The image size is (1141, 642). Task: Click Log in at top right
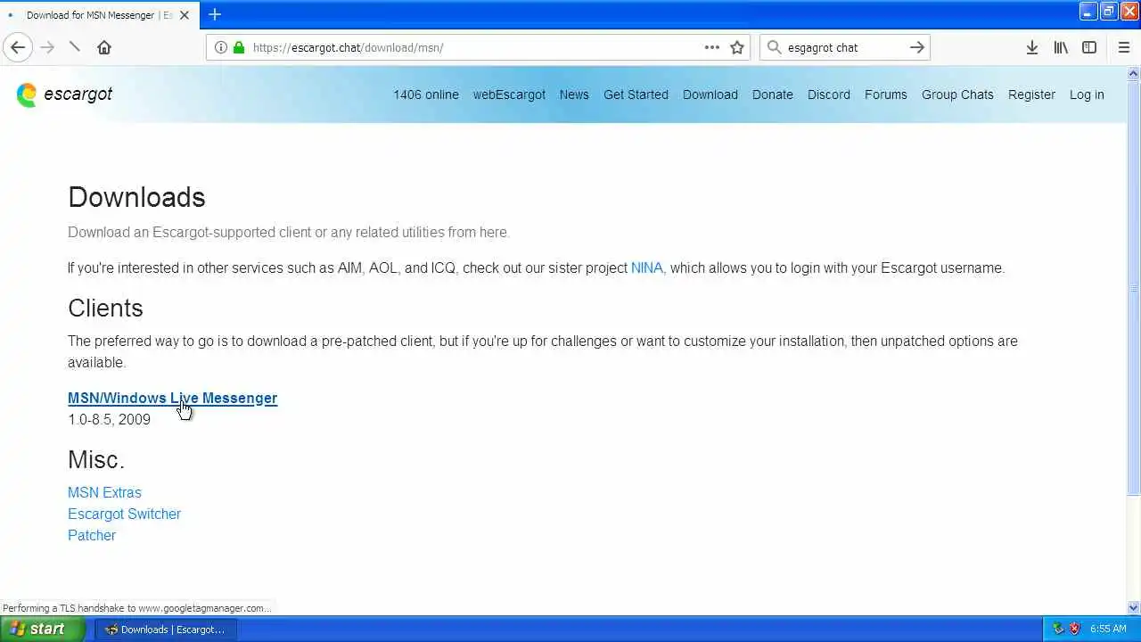pyautogui.click(x=1087, y=95)
